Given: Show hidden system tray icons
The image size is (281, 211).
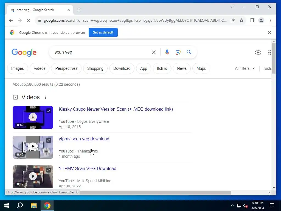Looking at the screenshot, I should click(232, 206).
